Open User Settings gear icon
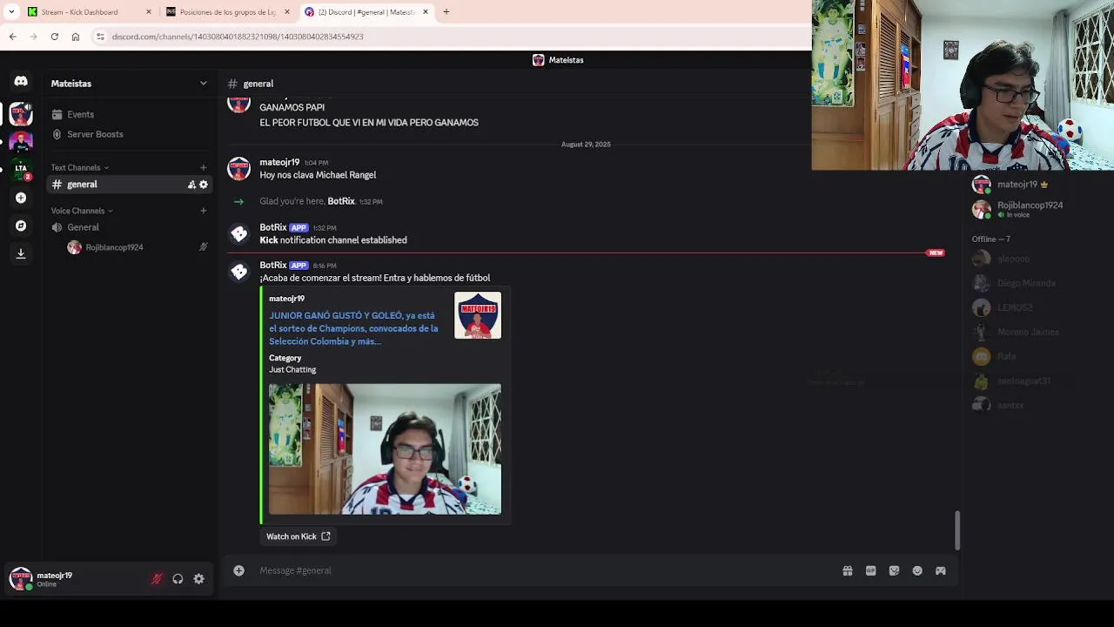Image resolution: width=1114 pixels, height=627 pixels. (x=198, y=579)
